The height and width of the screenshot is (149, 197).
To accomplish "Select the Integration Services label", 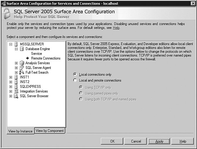I will click(34, 91).
